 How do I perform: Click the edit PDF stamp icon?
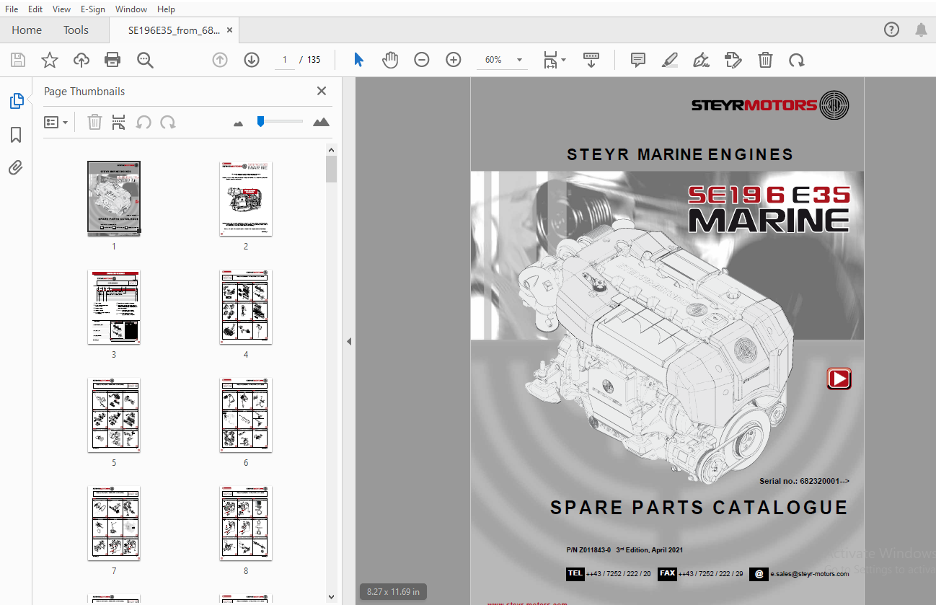733,60
